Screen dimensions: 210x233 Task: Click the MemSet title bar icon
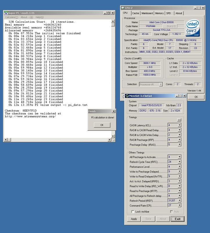[127, 96]
